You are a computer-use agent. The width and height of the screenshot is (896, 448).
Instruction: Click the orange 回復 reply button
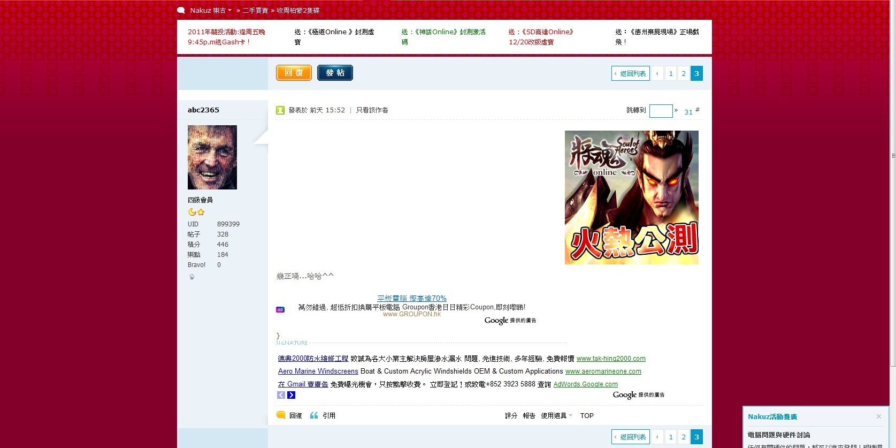click(294, 73)
